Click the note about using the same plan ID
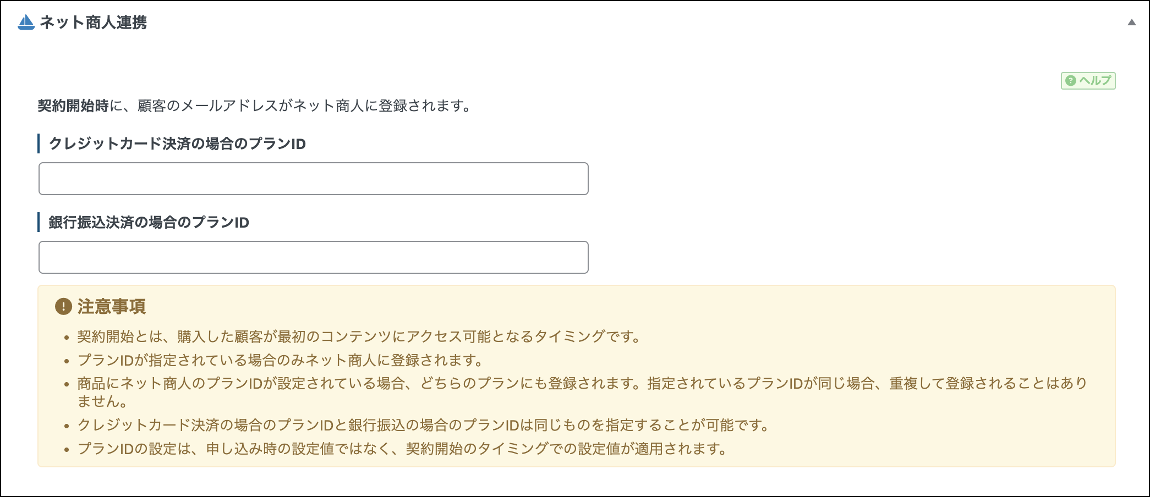The width and height of the screenshot is (1150, 497). click(423, 425)
